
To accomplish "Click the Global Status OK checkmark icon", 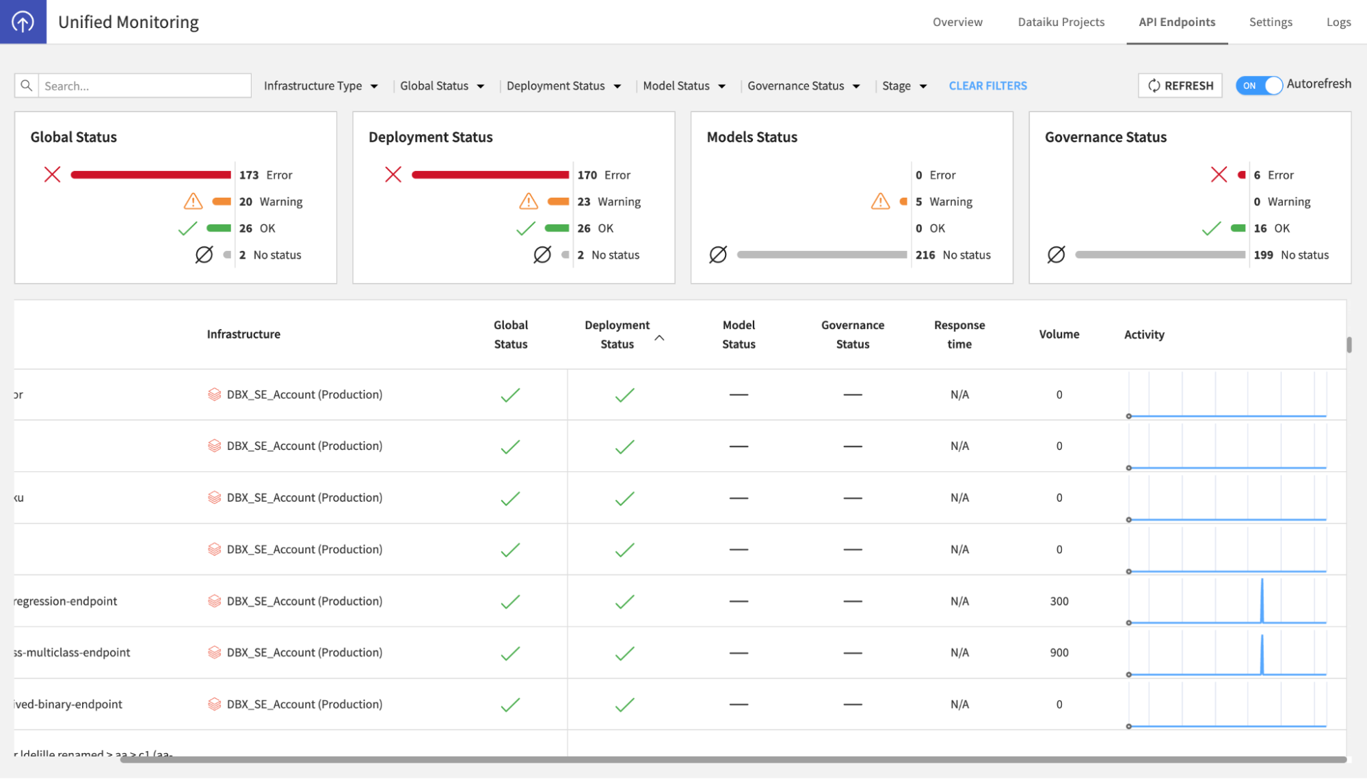I will pyautogui.click(x=187, y=228).
